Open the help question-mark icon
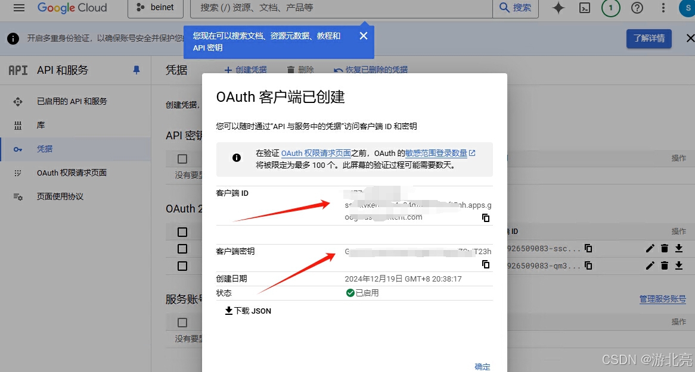The height and width of the screenshot is (372, 695). pyautogui.click(x=637, y=8)
